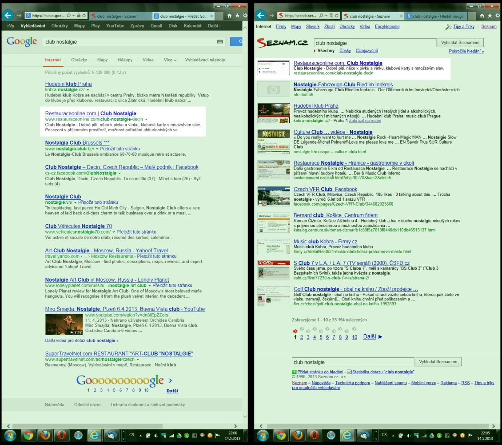Open favorites star in the Google window

click(x=237, y=16)
